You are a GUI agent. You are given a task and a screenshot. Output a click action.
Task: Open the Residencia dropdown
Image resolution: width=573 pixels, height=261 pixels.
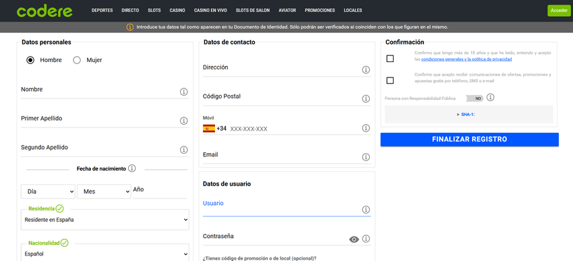(105, 220)
